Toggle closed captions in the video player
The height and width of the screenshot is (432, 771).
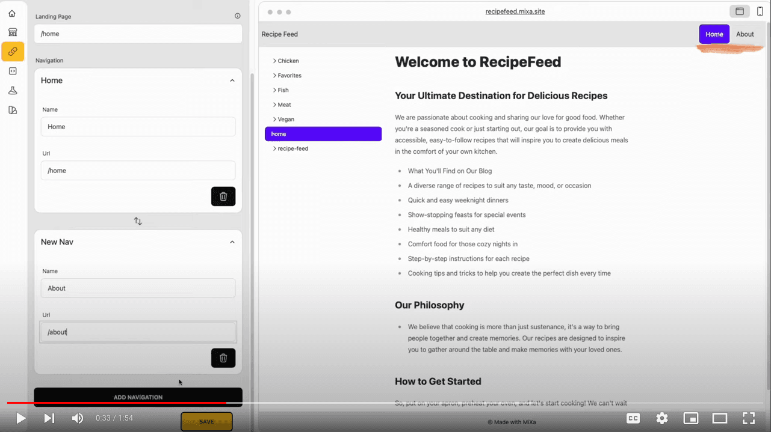click(633, 418)
